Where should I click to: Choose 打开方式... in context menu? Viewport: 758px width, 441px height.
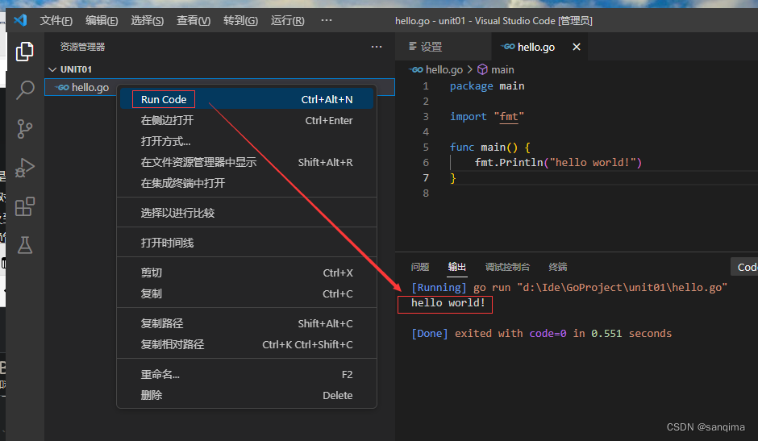(247, 141)
